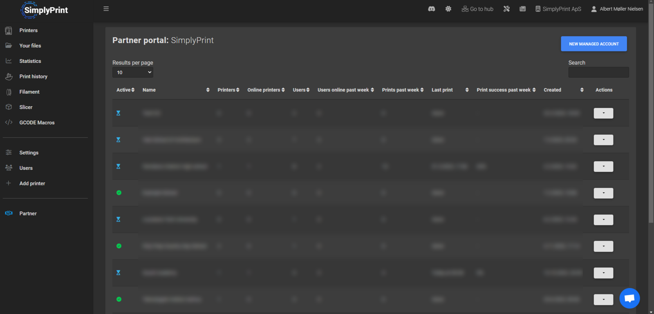Sort table by Printers column
The width and height of the screenshot is (654, 314).
coord(228,90)
